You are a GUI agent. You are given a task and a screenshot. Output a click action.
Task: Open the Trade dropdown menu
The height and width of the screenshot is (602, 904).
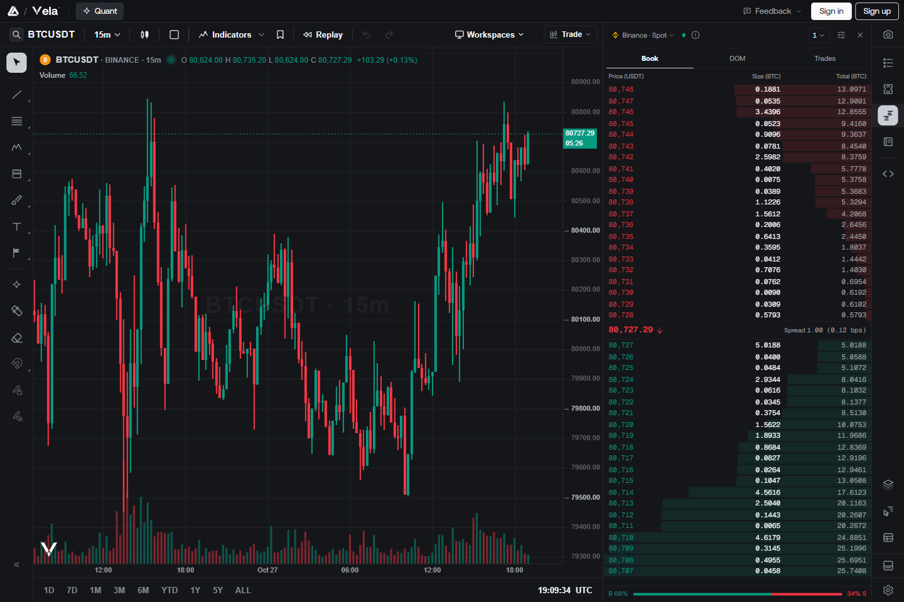(570, 34)
